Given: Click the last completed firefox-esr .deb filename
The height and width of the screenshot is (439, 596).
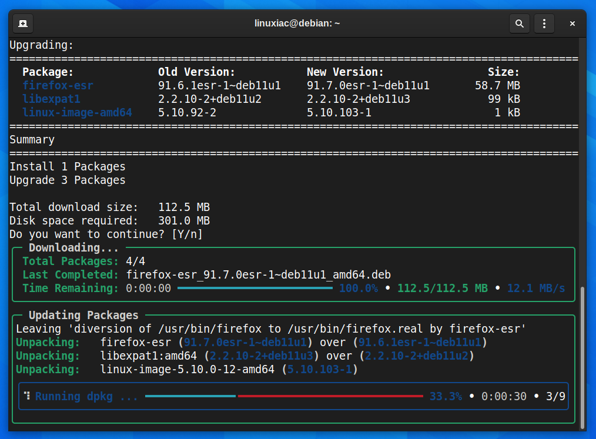Looking at the screenshot, I should click(x=259, y=275).
